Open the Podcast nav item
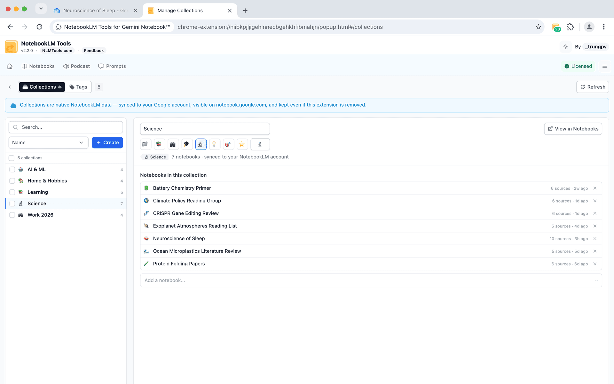Image resolution: width=614 pixels, height=384 pixels. pyautogui.click(x=76, y=66)
